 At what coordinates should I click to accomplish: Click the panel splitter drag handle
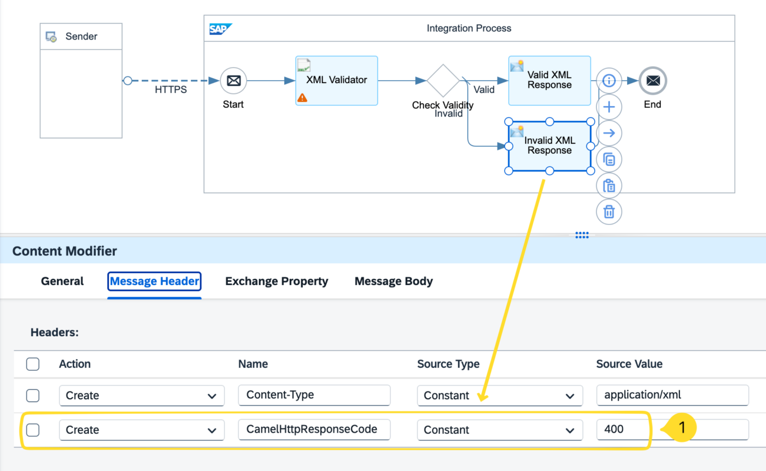pyautogui.click(x=582, y=235)
